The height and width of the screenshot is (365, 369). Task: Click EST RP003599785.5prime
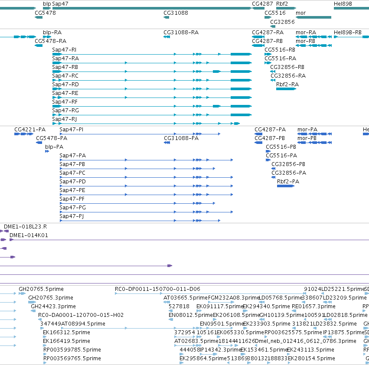click(45, 354)
